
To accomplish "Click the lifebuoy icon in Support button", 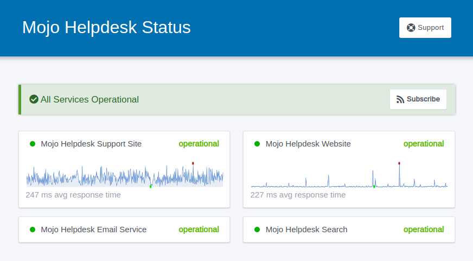I will tap(411, 28).
